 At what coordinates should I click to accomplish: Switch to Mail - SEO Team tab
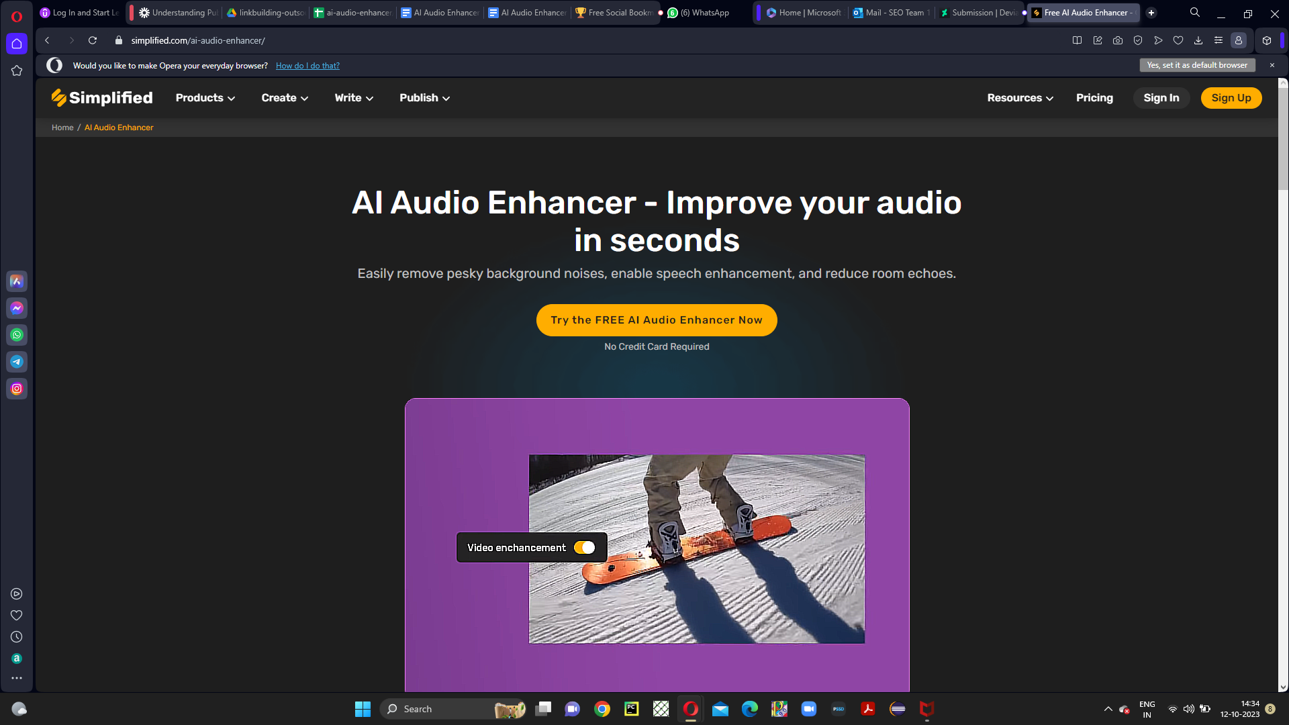pos(892,12)
